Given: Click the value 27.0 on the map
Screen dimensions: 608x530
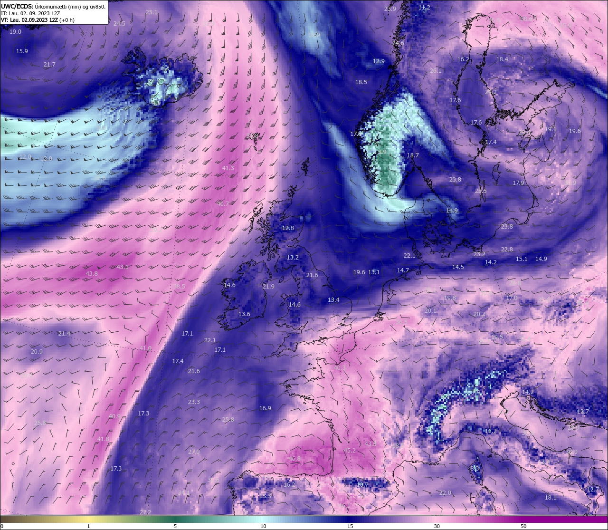Looking at the screenshot, I should (194, 452).
